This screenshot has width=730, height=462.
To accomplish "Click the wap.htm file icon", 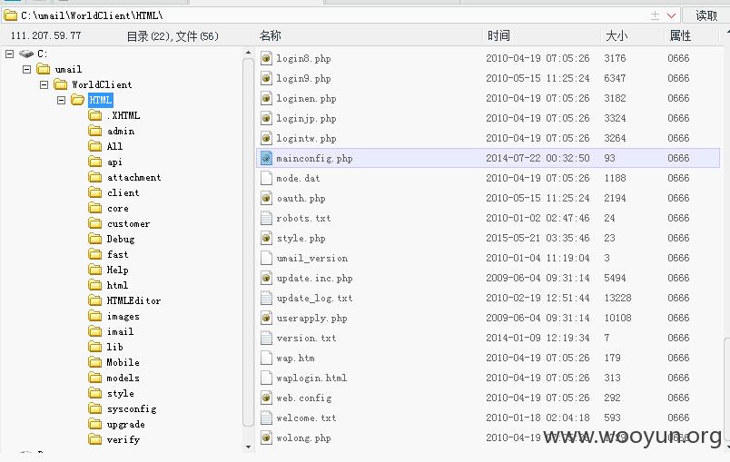I will (266, 359).
